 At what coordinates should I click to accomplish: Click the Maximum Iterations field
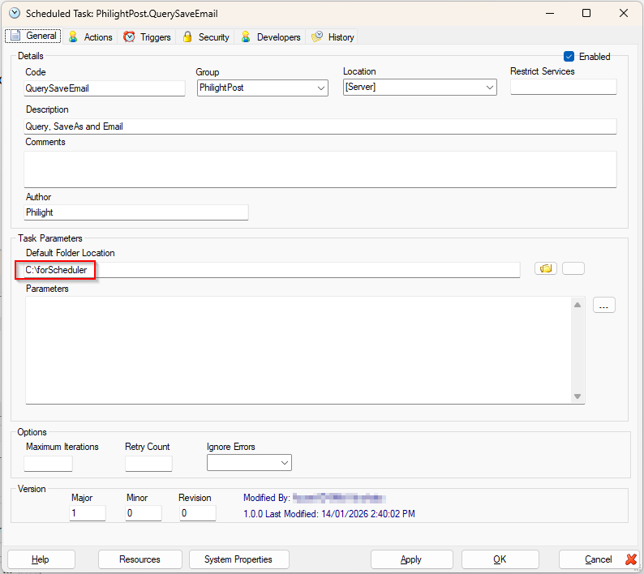pos(48,464)
